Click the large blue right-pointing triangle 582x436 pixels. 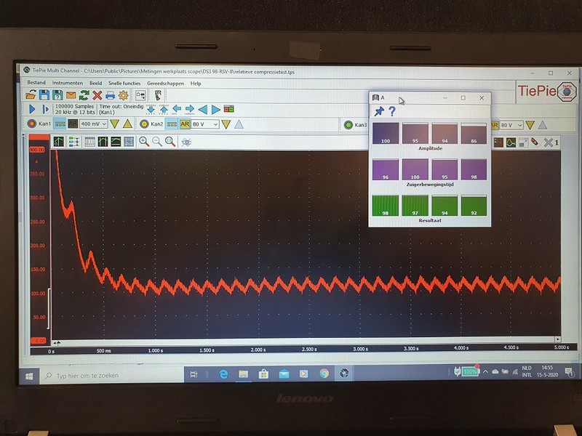pos(215,110)
